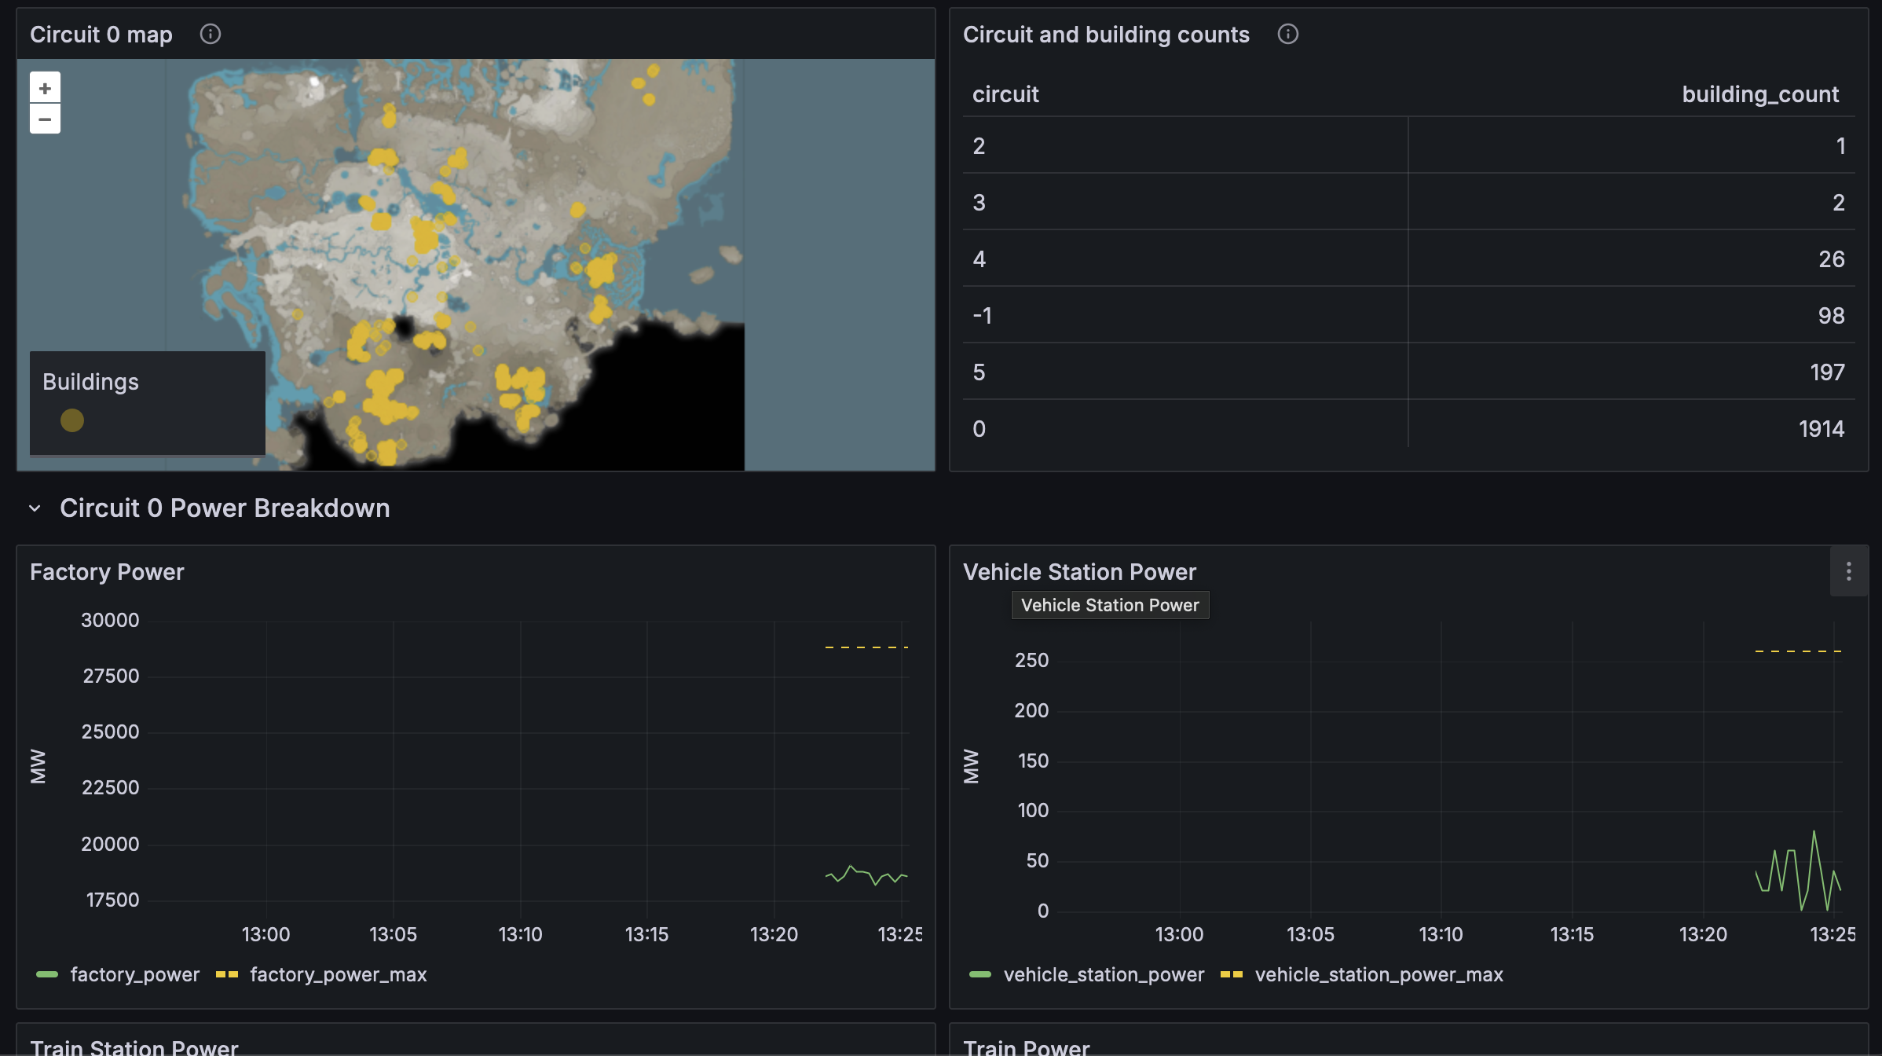The width and height of the screenshot is (1882, 1056).
Task: Open Vehicle Station Power panel menu
Action: tap(1848, 571)
